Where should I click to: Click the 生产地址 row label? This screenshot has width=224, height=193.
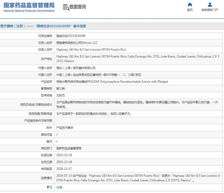point(46,59)
